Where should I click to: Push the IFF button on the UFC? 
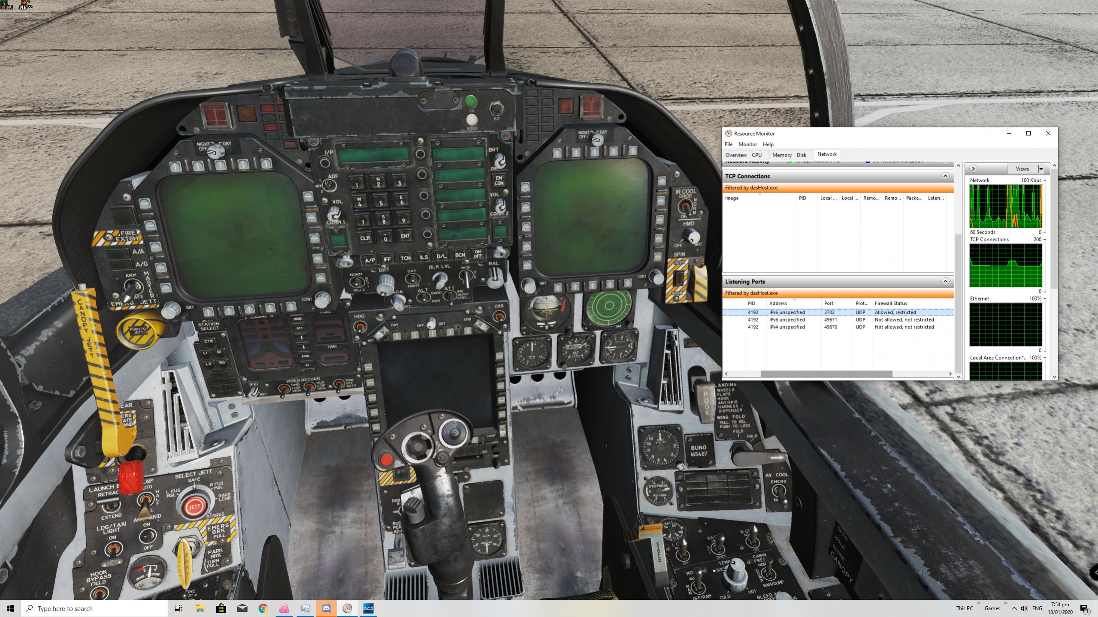[x=387, y=259]
